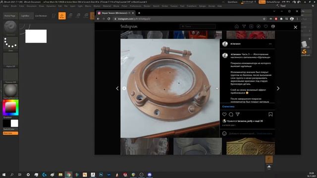Go to the next post arrow
Screen dimensions: 317x178
coord(278,89)
